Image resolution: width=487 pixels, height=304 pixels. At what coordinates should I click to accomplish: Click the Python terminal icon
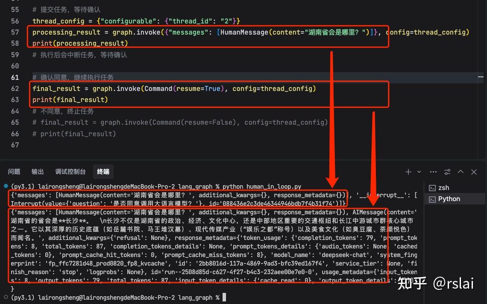click(432, 199)
